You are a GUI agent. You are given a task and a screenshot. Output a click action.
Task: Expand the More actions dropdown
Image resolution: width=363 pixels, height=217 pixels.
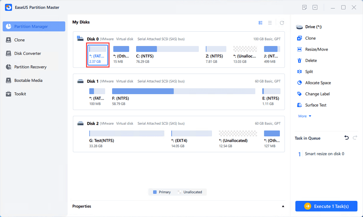305,116
